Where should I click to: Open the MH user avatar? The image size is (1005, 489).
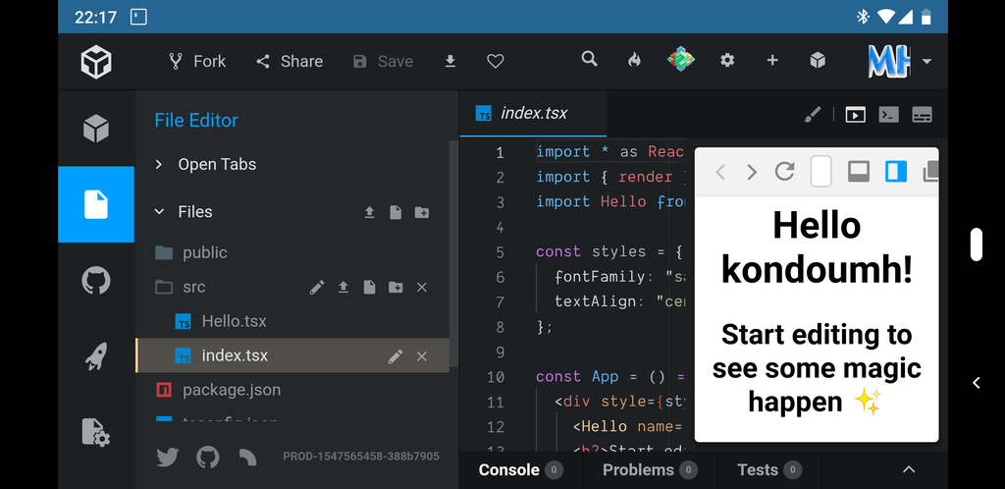889,62
